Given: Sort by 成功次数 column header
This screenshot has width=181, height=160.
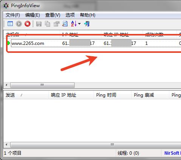Looking at the screenshot, I should point(160,34).
